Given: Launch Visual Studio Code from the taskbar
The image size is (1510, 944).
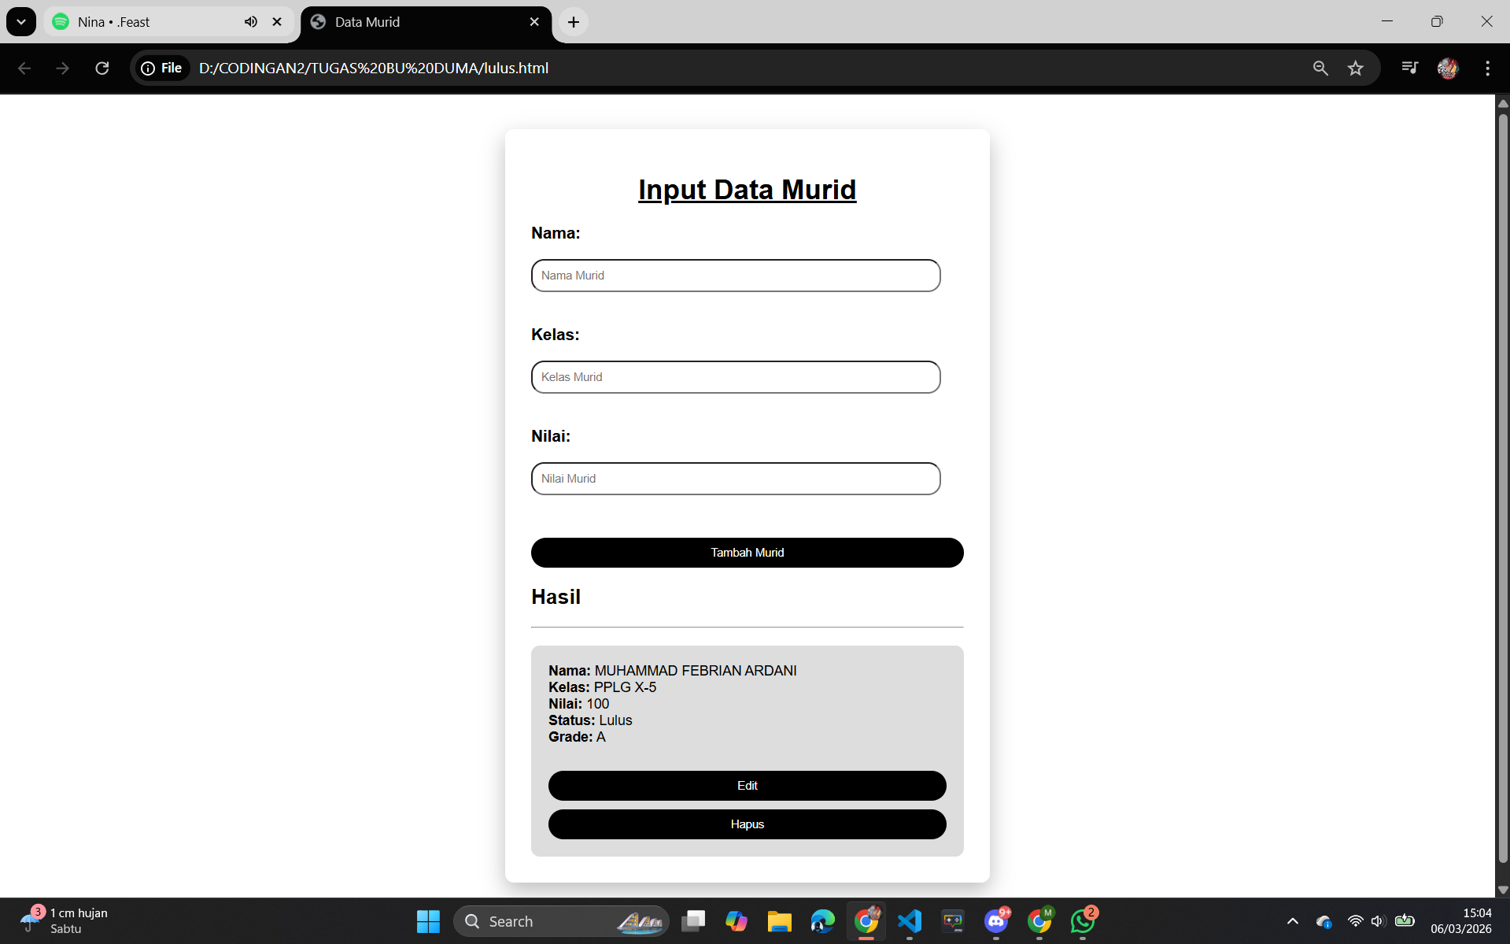Looking at the screenshot, I should tap(910, 920).
